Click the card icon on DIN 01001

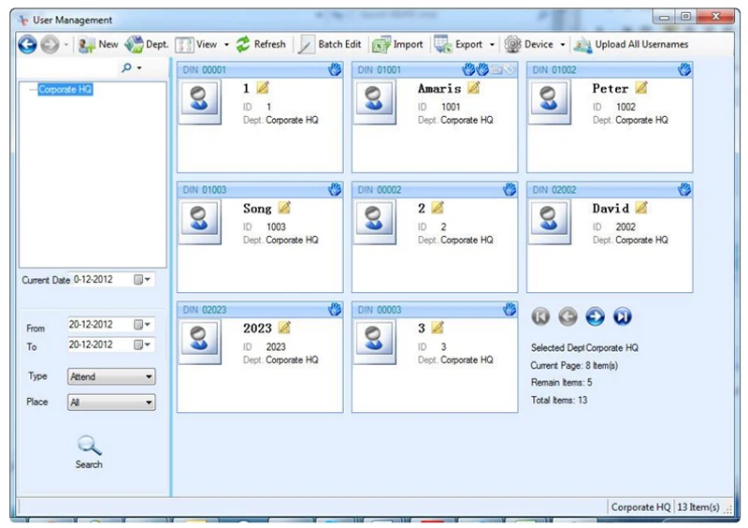coord(496,70)
